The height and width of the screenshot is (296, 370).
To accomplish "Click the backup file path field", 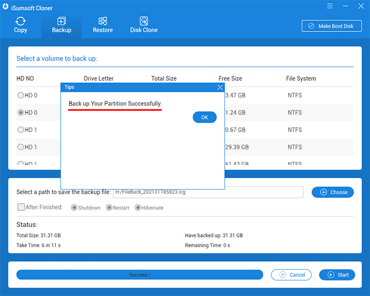I will (x=207, y=192).
